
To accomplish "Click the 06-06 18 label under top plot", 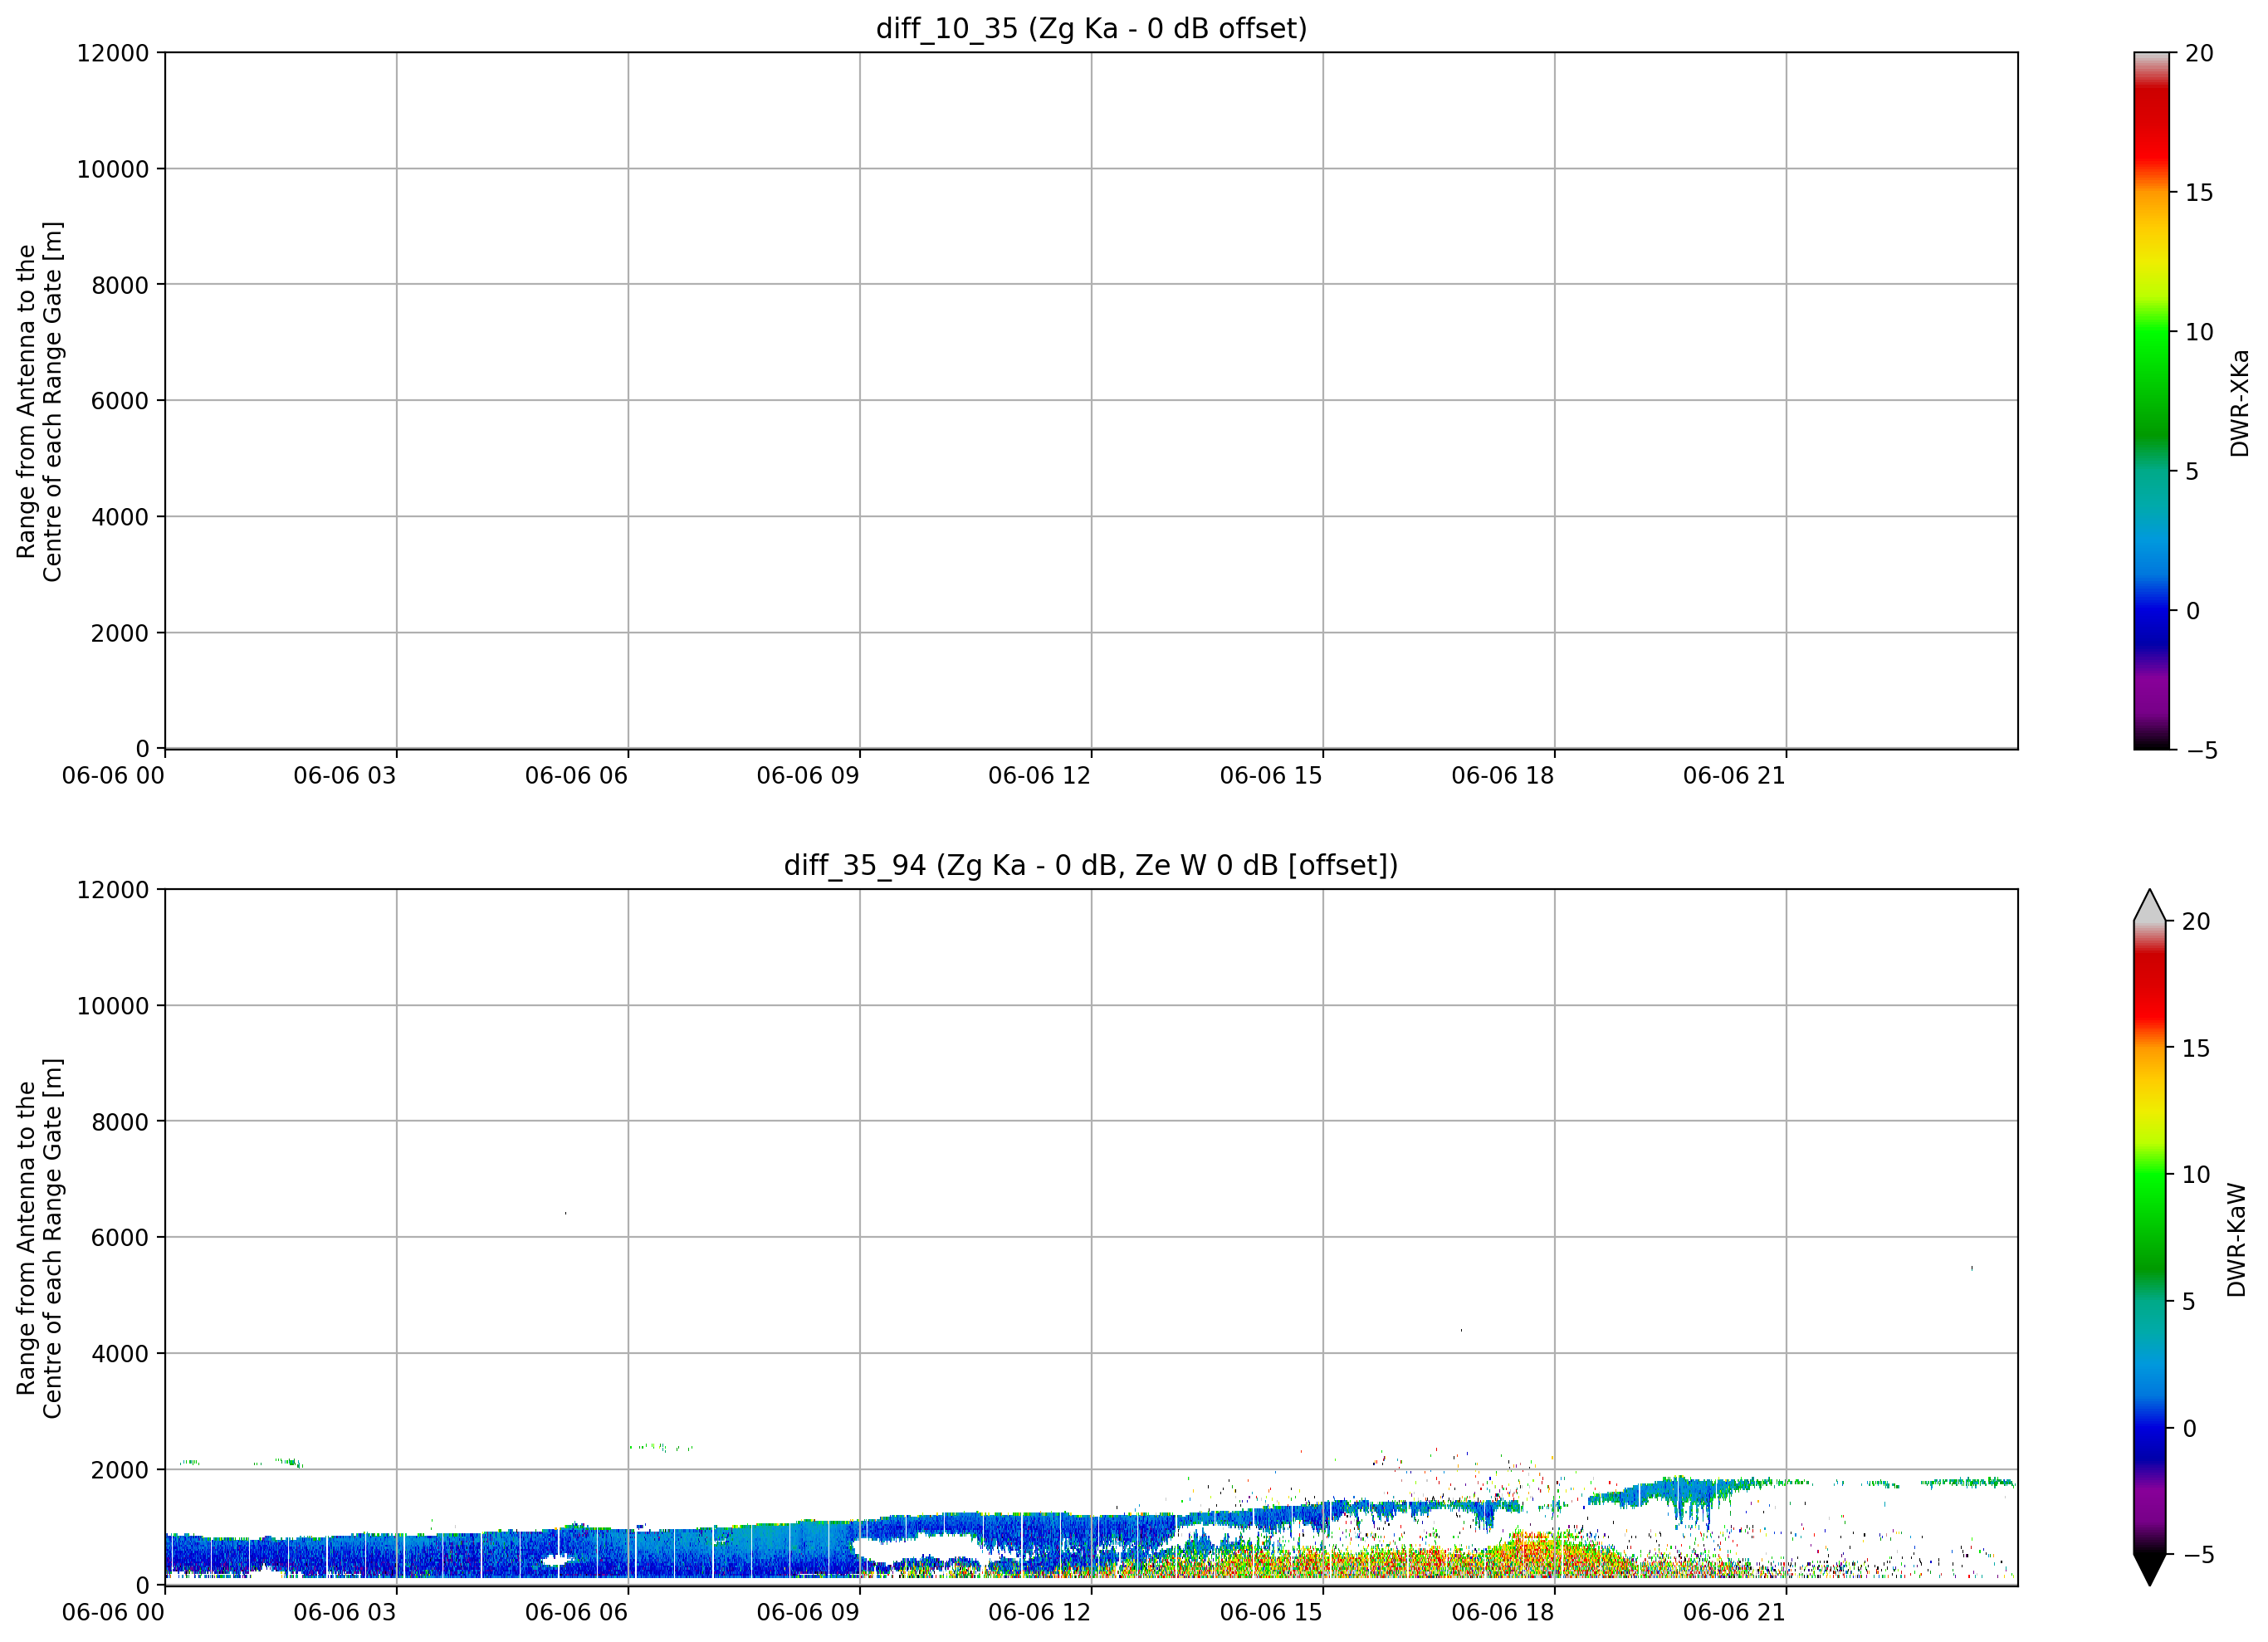I will 1503,776.
